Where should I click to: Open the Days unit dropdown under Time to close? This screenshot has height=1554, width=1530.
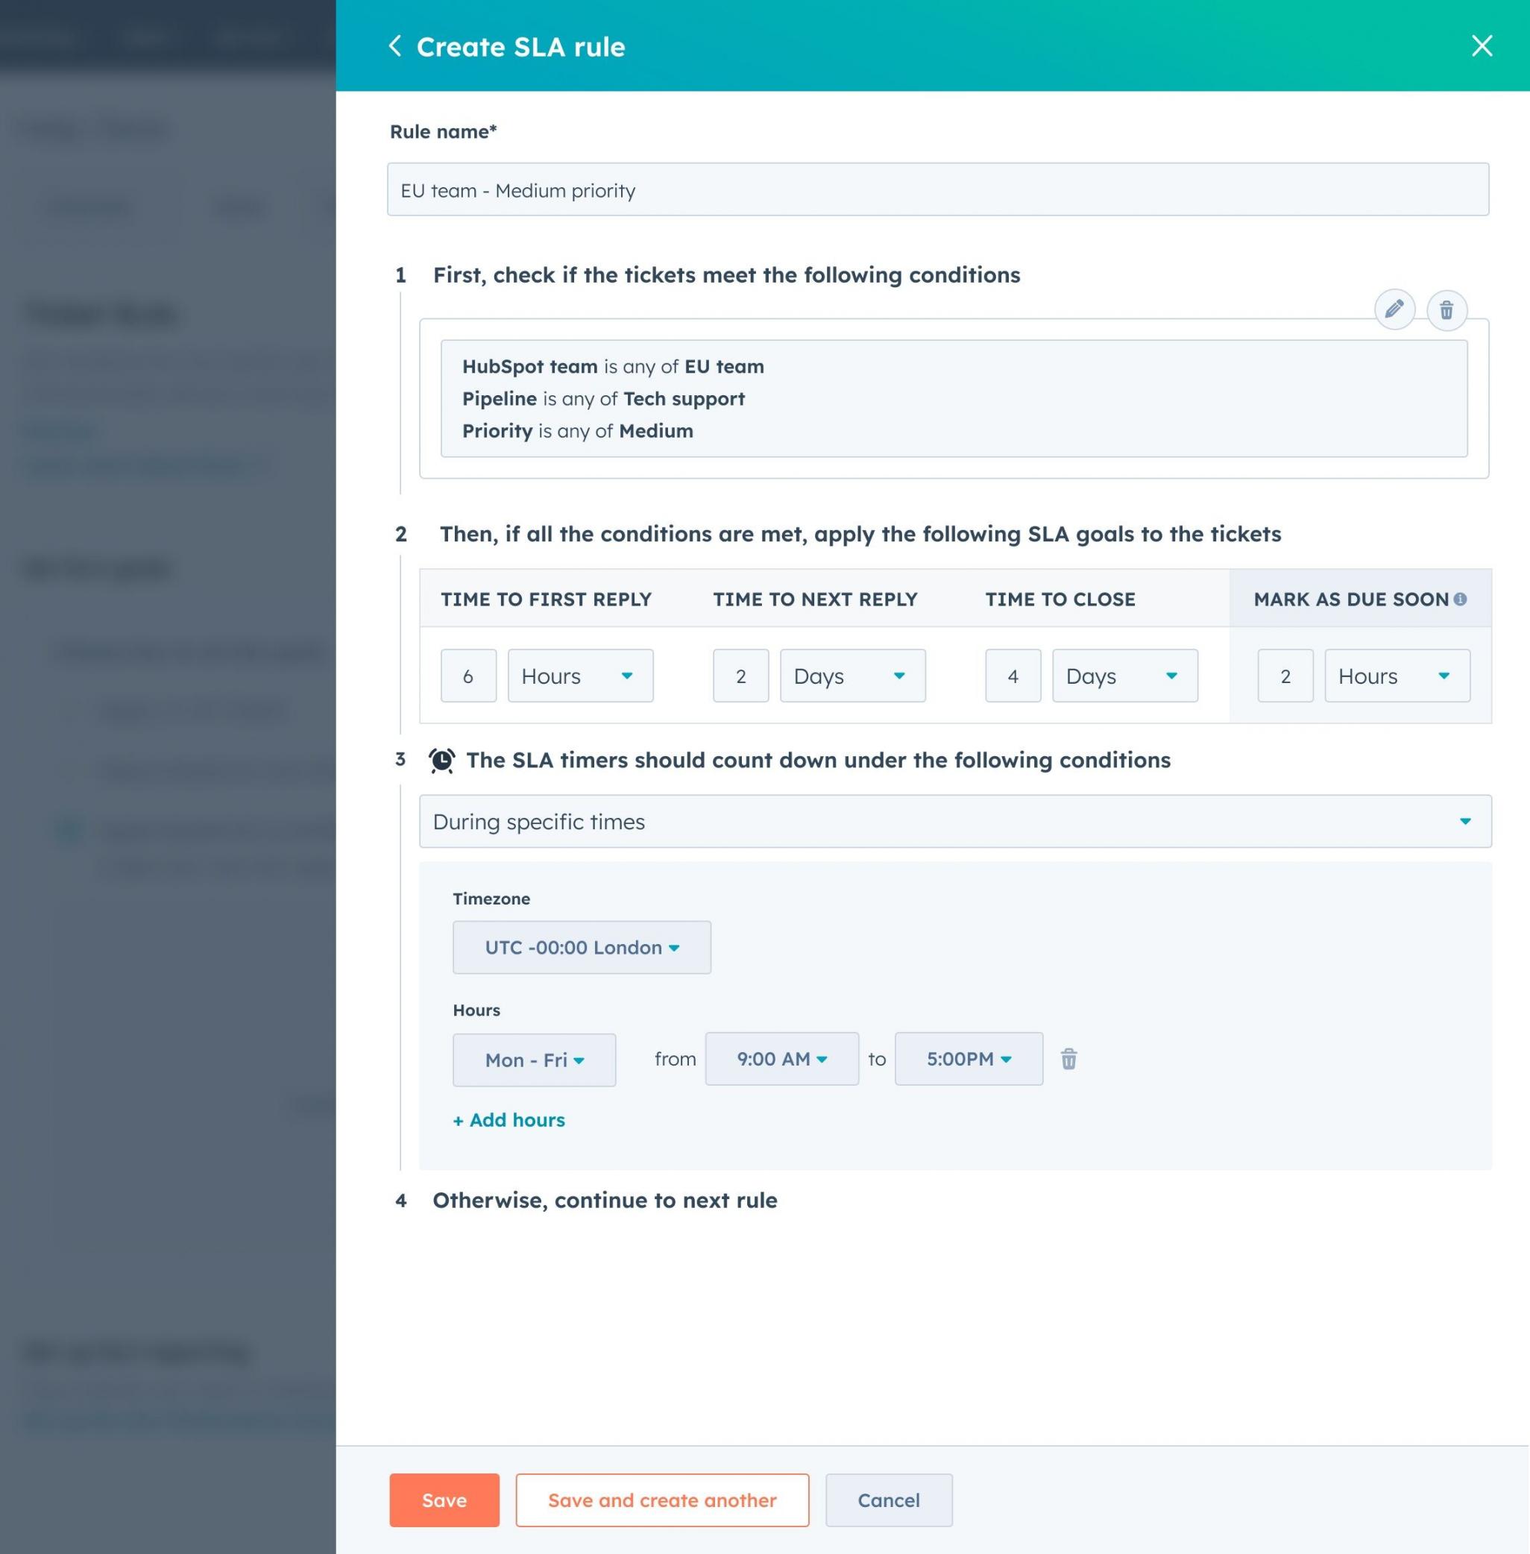pos(1124,676)
